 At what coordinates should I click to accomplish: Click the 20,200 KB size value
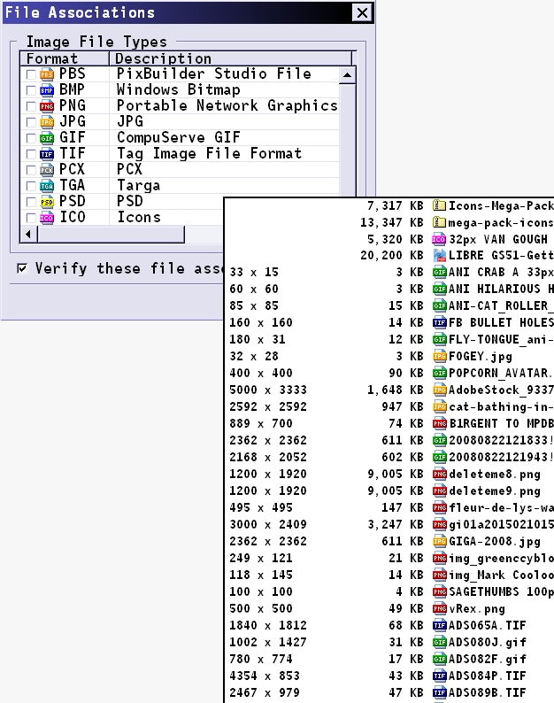click(x=392, y=256)
